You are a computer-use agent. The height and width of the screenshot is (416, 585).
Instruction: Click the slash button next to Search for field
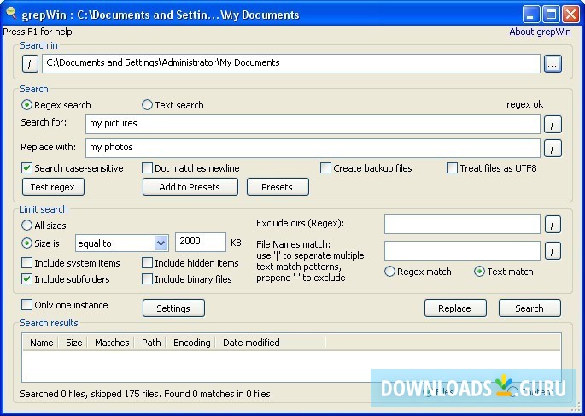pos(553,124)
